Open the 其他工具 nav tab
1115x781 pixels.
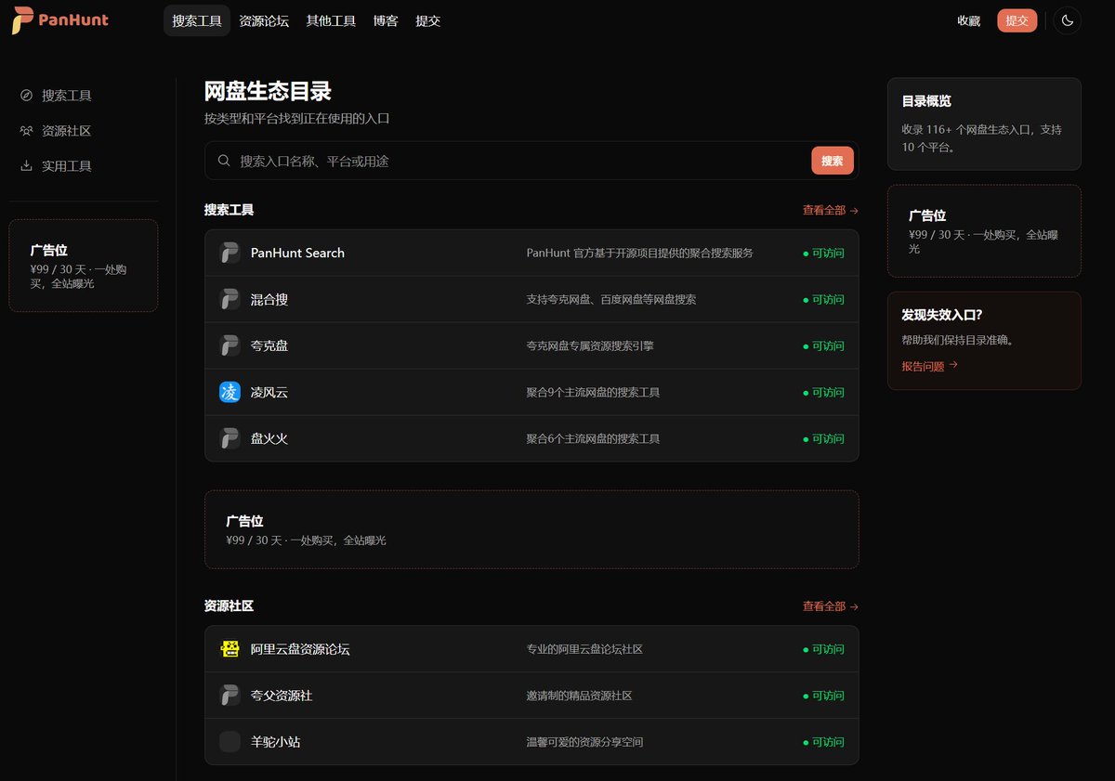[331, 20]
